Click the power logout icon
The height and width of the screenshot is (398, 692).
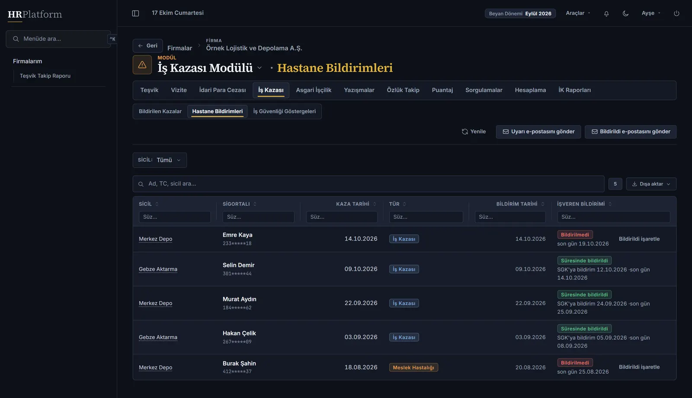pos(676,13)
